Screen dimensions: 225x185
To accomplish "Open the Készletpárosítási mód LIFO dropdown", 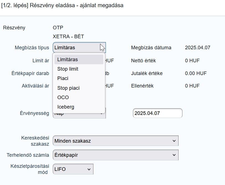I will 73,169.
